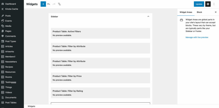Image resolution: width=219 pixels, height=108 pixels.
Task: Click the Comments bubble icon
Action: pyautogui.click(x=2, y=36)
